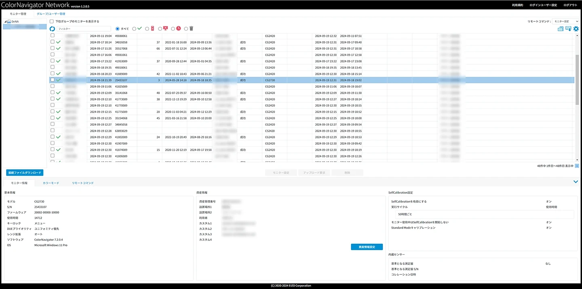Screen dimensions: 582x289
Task: Click the stacked windows icon near the gear
Action: pyautogui.click(x=561, y=29)
